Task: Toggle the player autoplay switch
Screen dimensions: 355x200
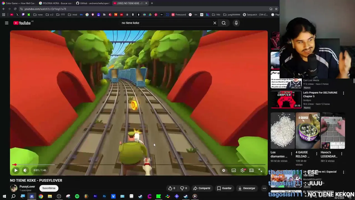Action: coord(224,170)
